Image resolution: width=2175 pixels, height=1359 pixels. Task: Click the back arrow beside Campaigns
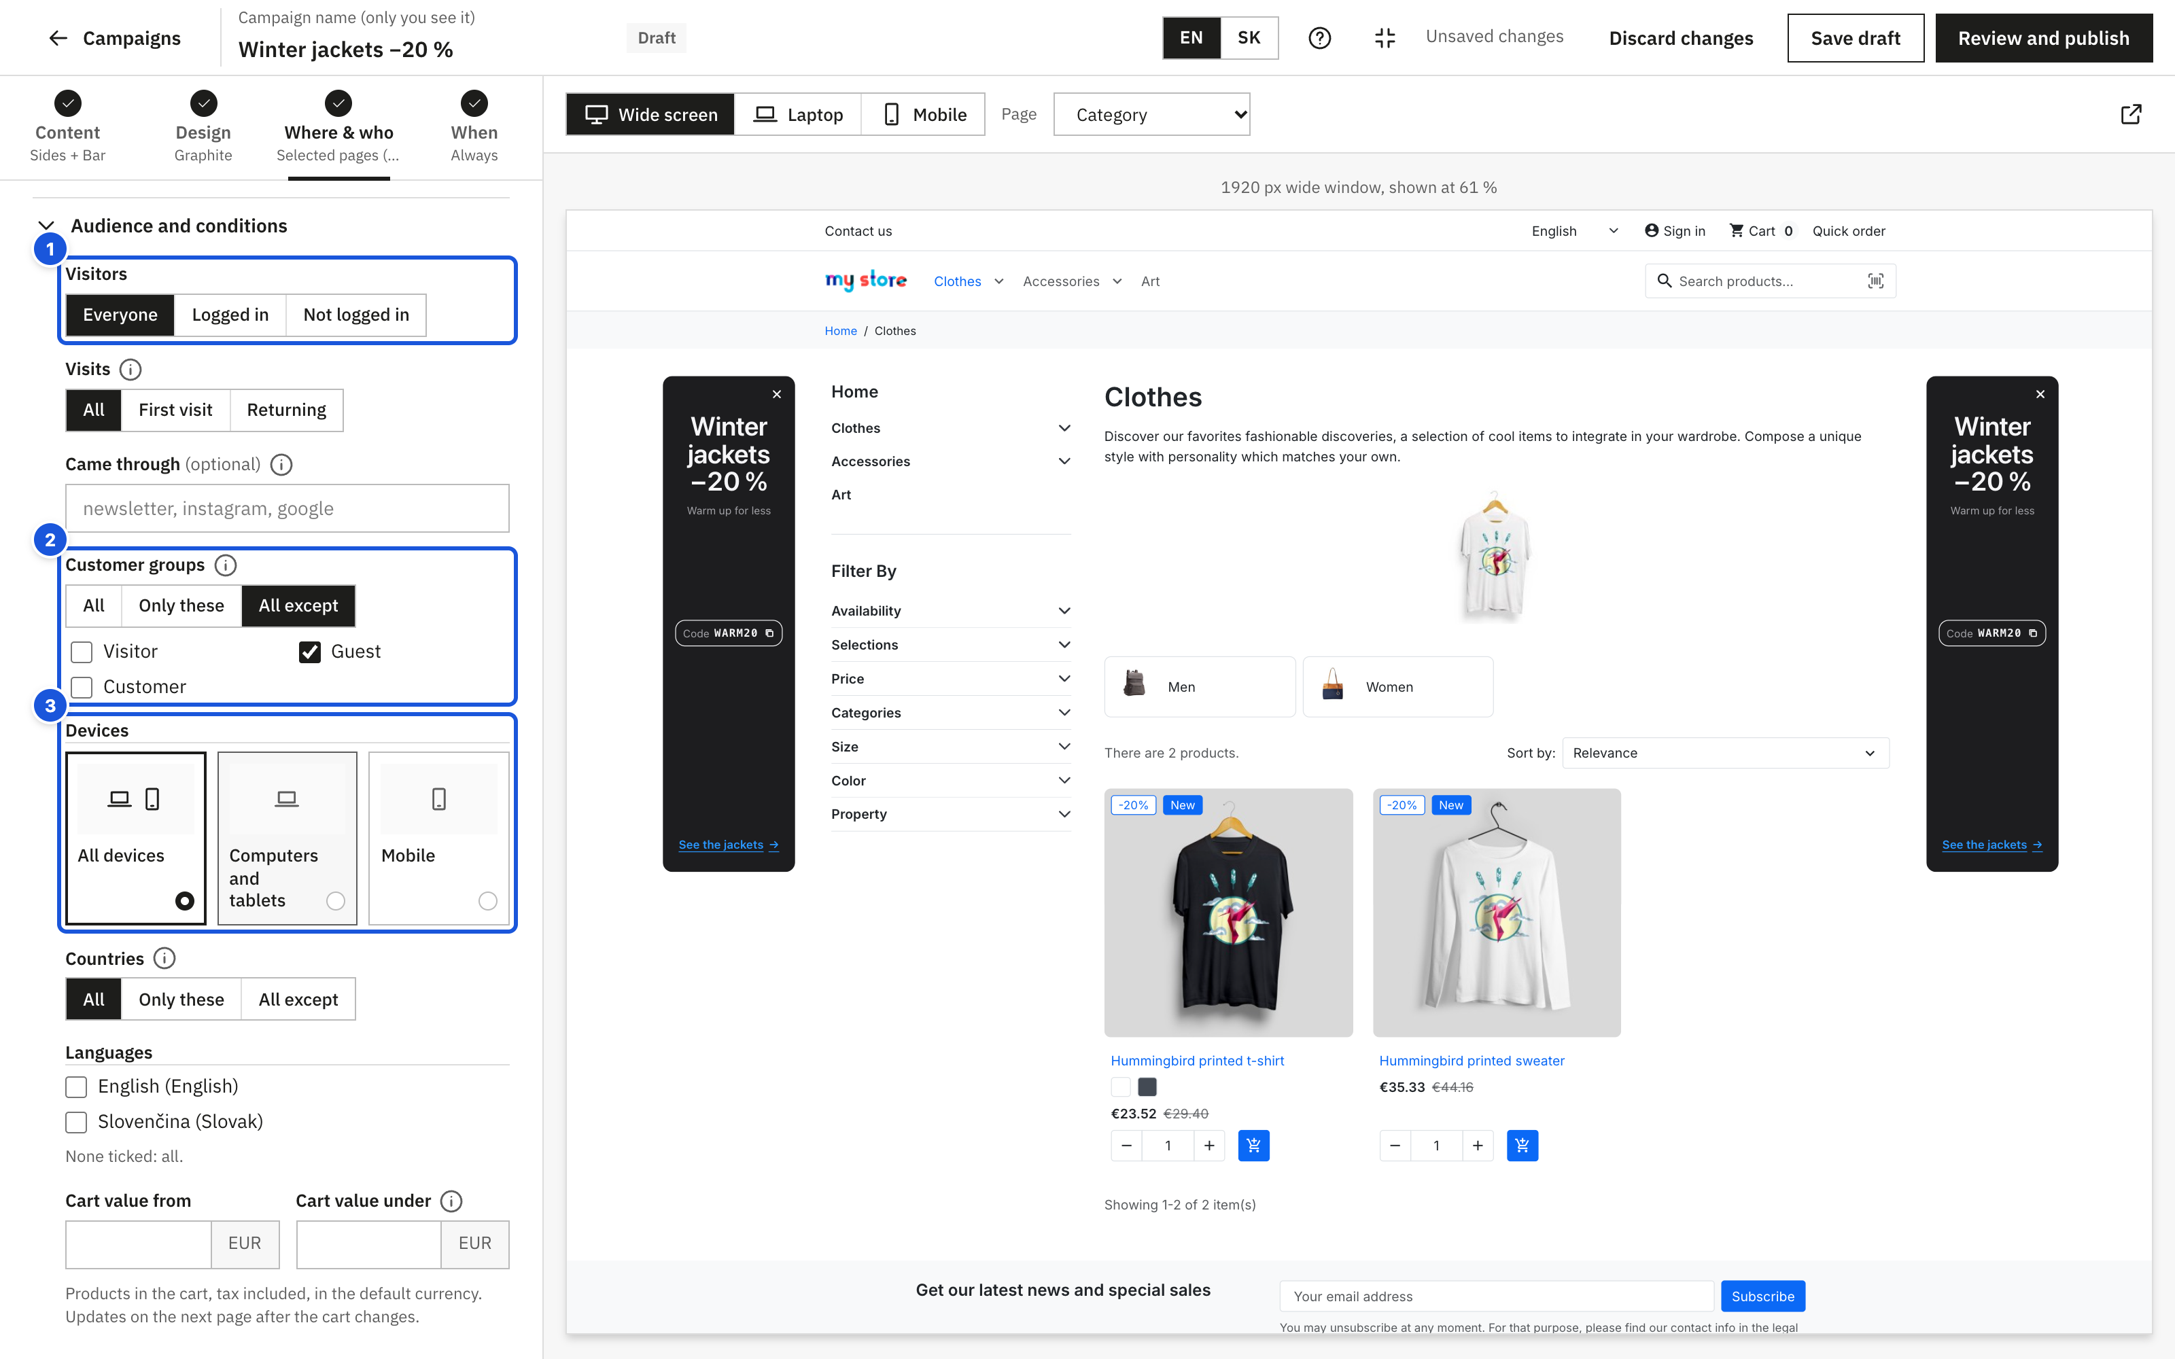click(58, 38)
